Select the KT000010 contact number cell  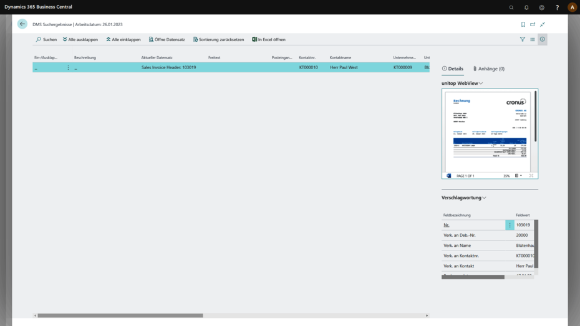[x=309, y=68]
